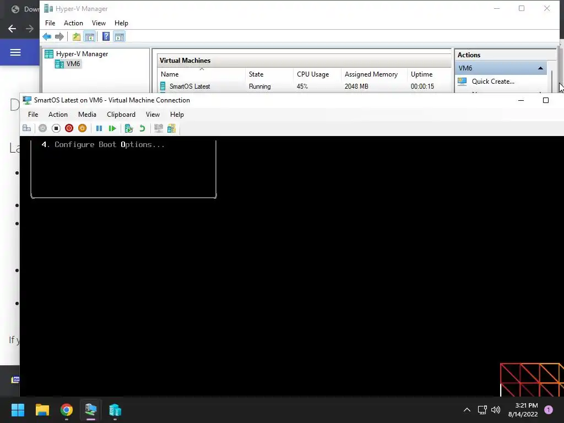Click the 2048 MB memory cell
564x423 pixels.
click(x=356, y=86)
